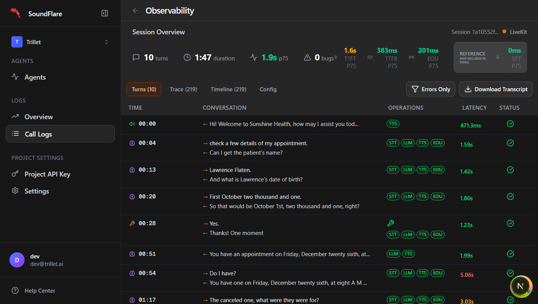Open Project API Key settings
The image size is (538, 304).
click(x=60, y=174)
